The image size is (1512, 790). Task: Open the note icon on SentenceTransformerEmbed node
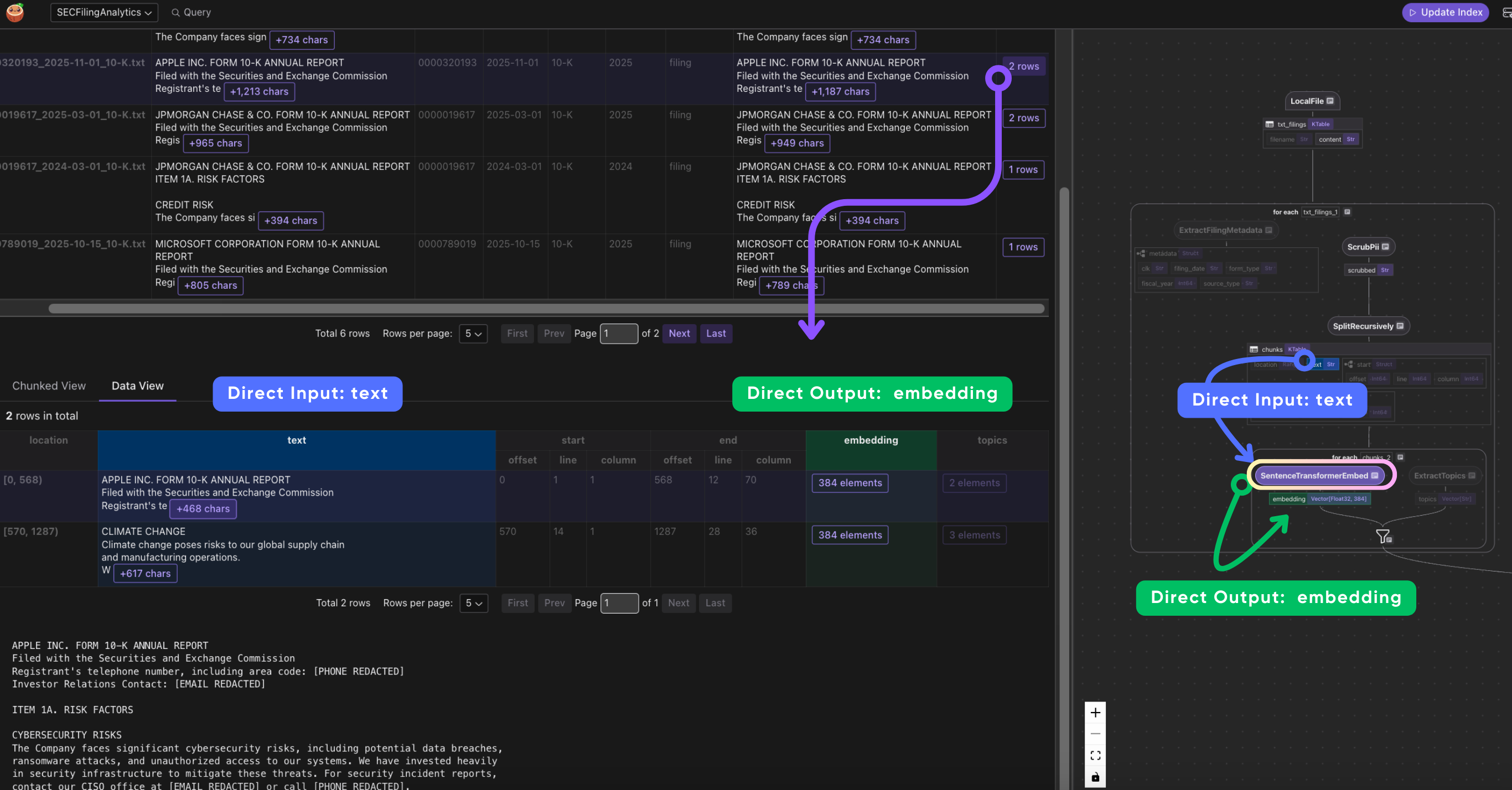1374,476
